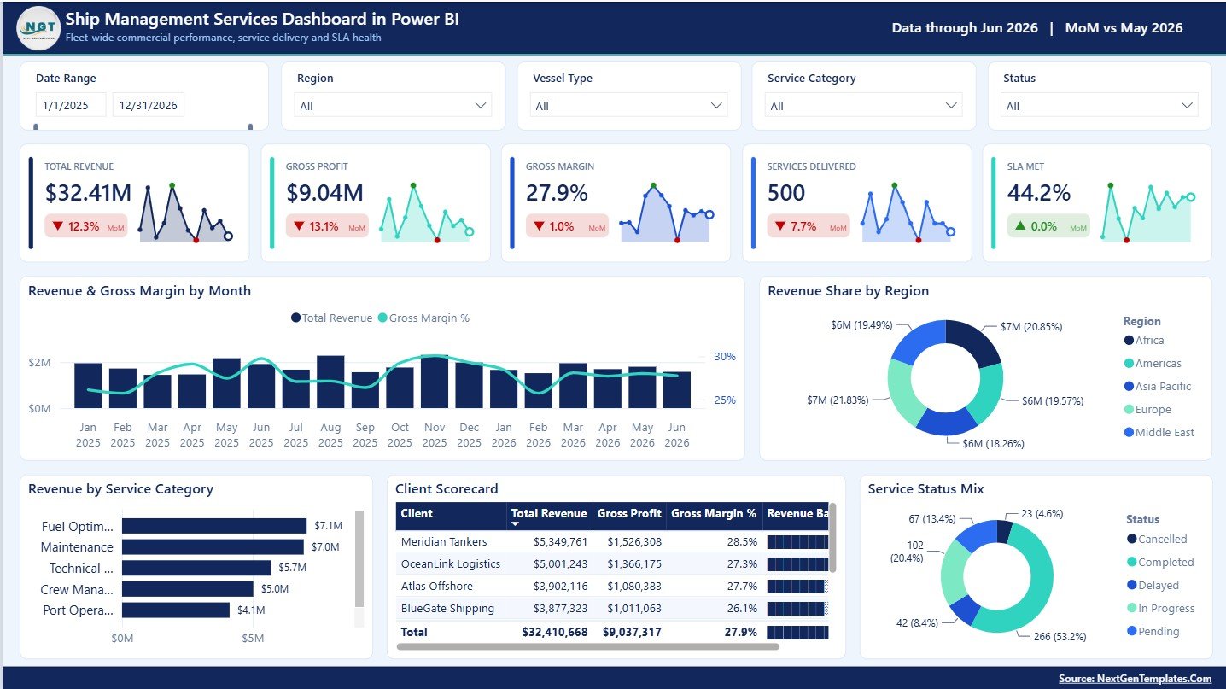Screen dimensions: 1226x689
Task: Click the NGT logo icon
Action: point(38,28)
